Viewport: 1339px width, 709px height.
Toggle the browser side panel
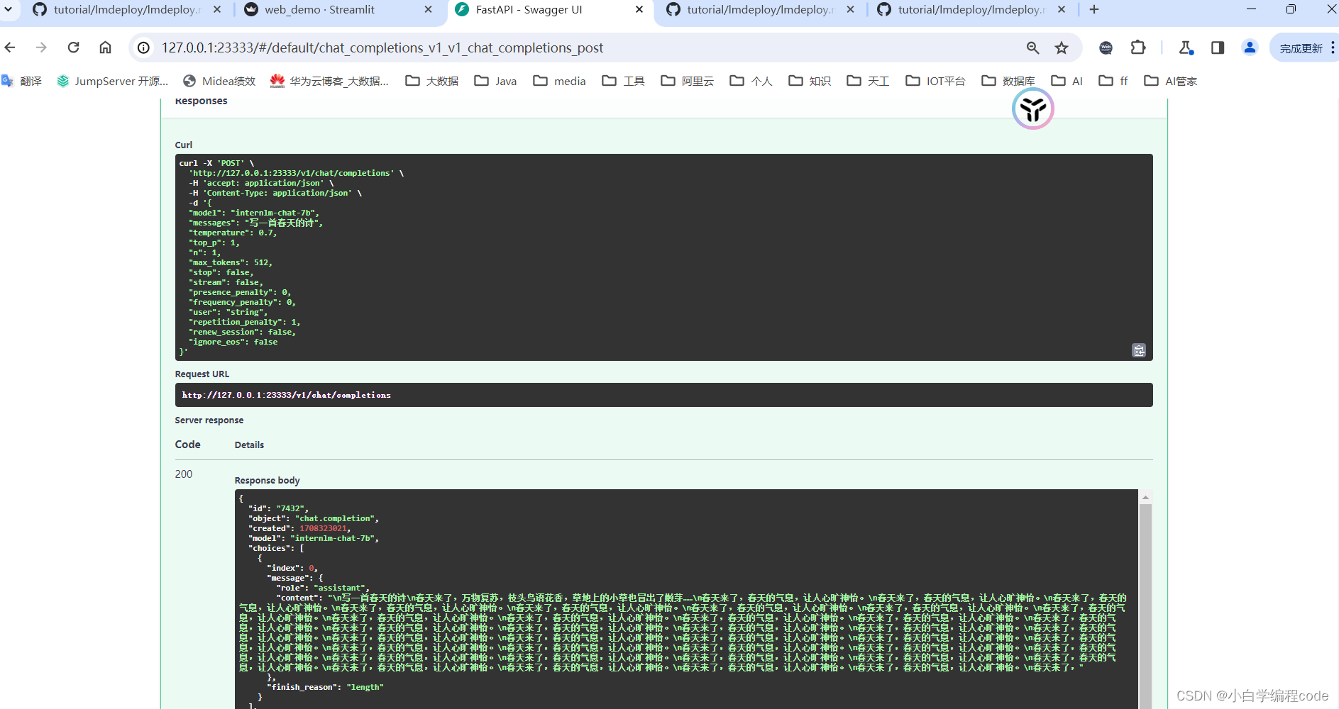click(x=1218, y=48)
